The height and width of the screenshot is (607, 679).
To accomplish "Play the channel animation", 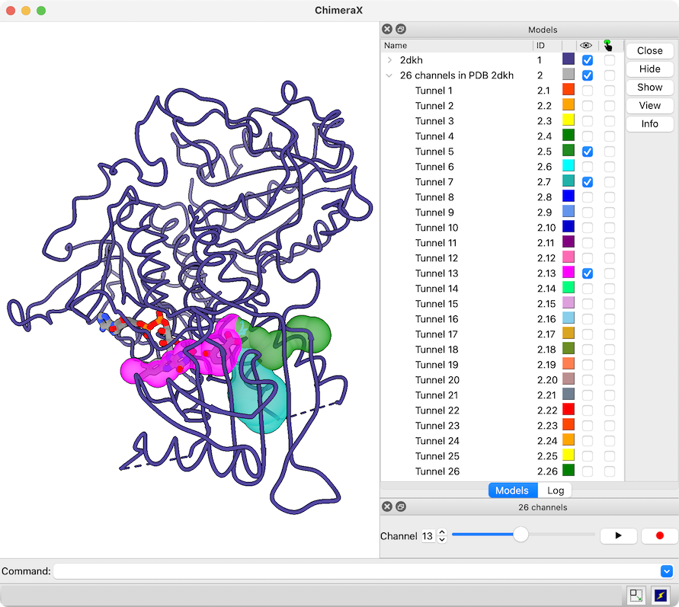I will pos(618,535).
